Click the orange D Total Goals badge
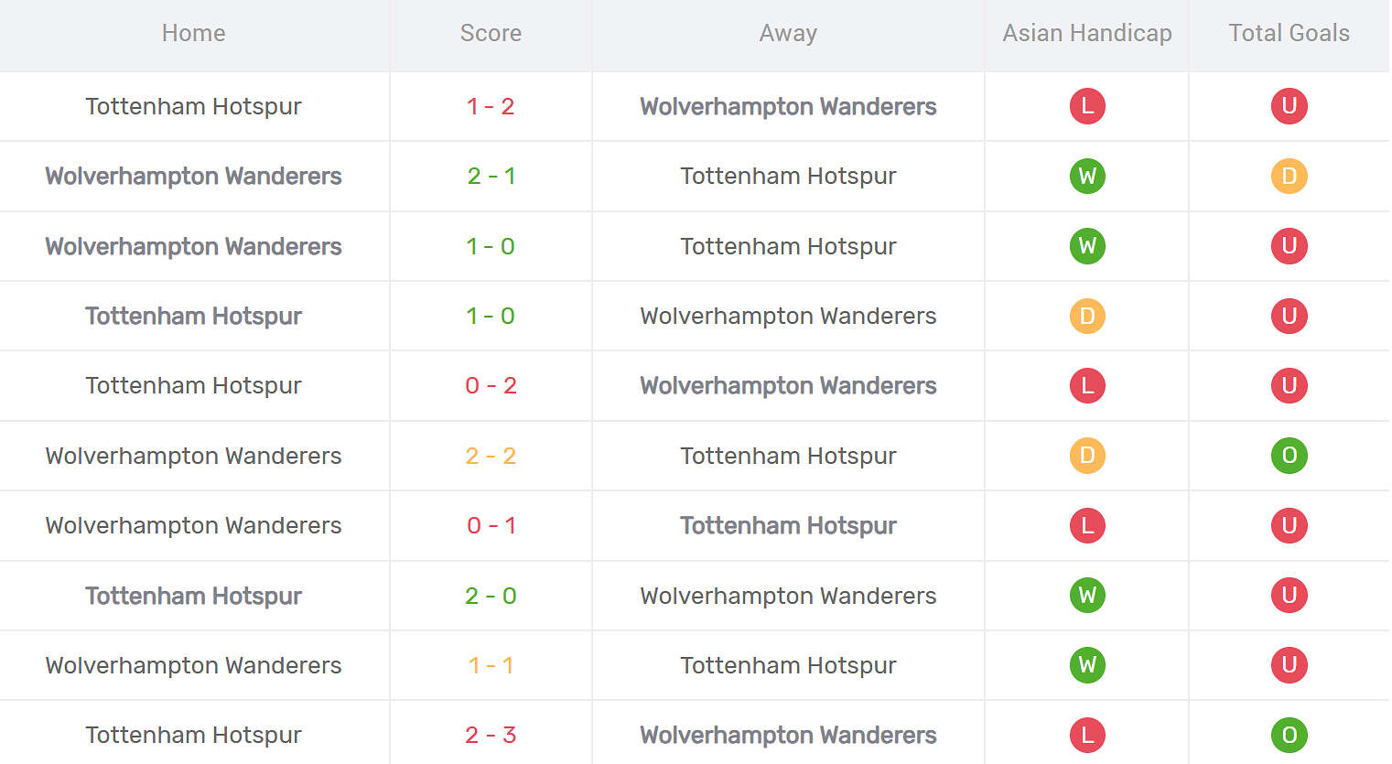 (x=1289, y=176)
